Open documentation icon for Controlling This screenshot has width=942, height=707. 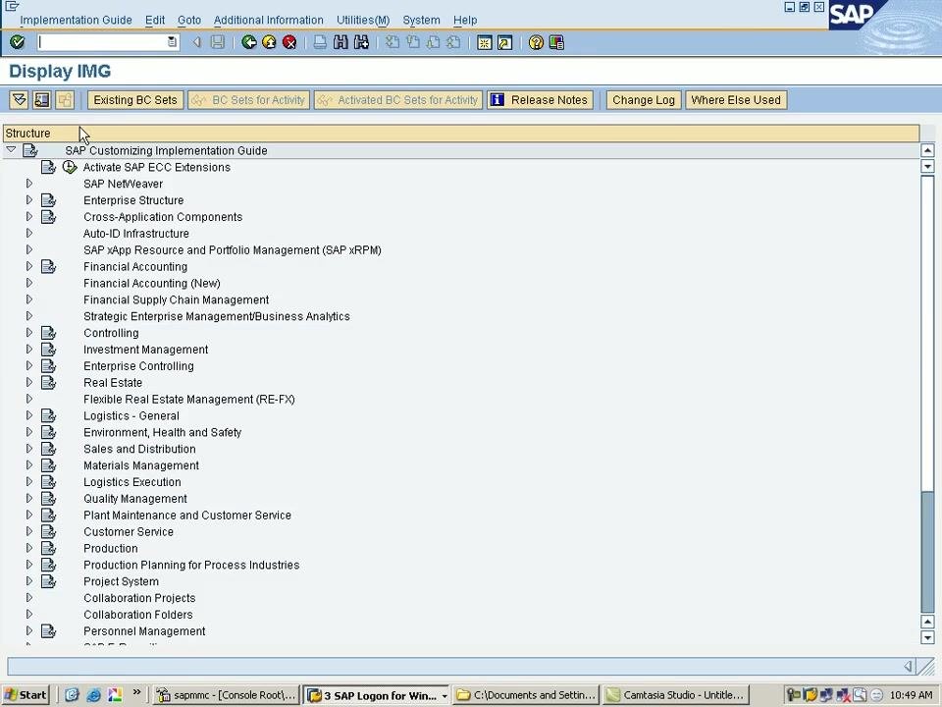point(49,333)
